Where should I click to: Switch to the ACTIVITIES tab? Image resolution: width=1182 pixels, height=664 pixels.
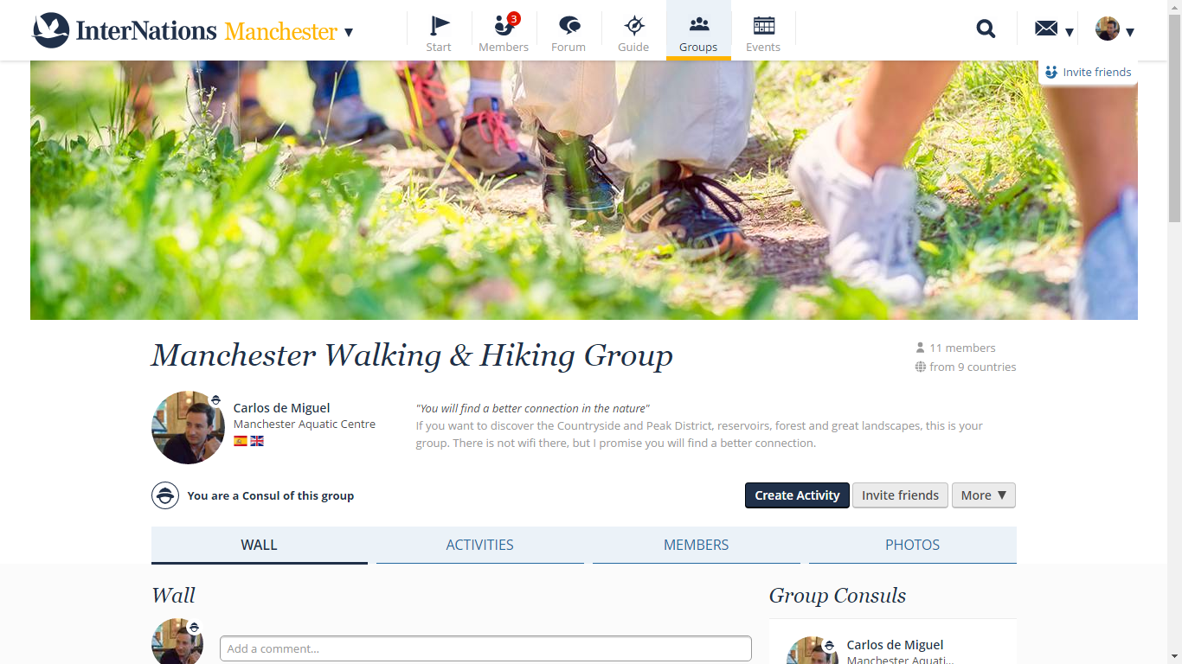click(x=480, y=545)
